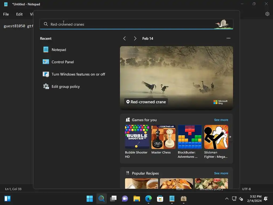The height and width of the screenshot is (205, 273).
Task: Click UTF-8 encoding in status bar
Action: click(x=246, y=189)
